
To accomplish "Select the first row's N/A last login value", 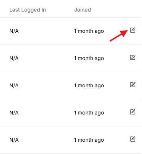I will pyautogui.click(x=14, y=31).
